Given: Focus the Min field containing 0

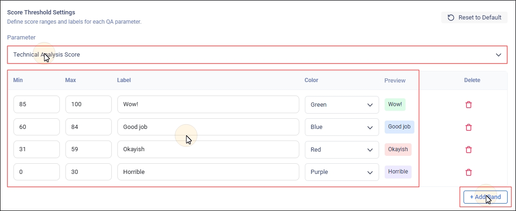Looking at the screenshot, I should 37,172.
